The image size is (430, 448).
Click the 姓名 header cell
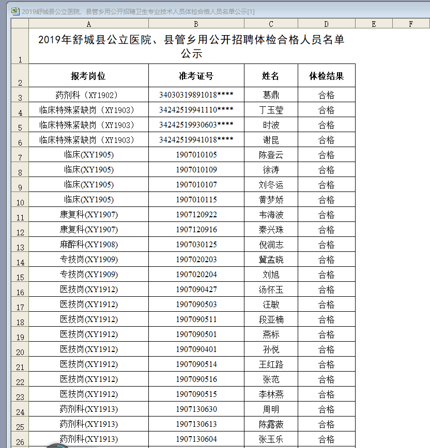271,75
